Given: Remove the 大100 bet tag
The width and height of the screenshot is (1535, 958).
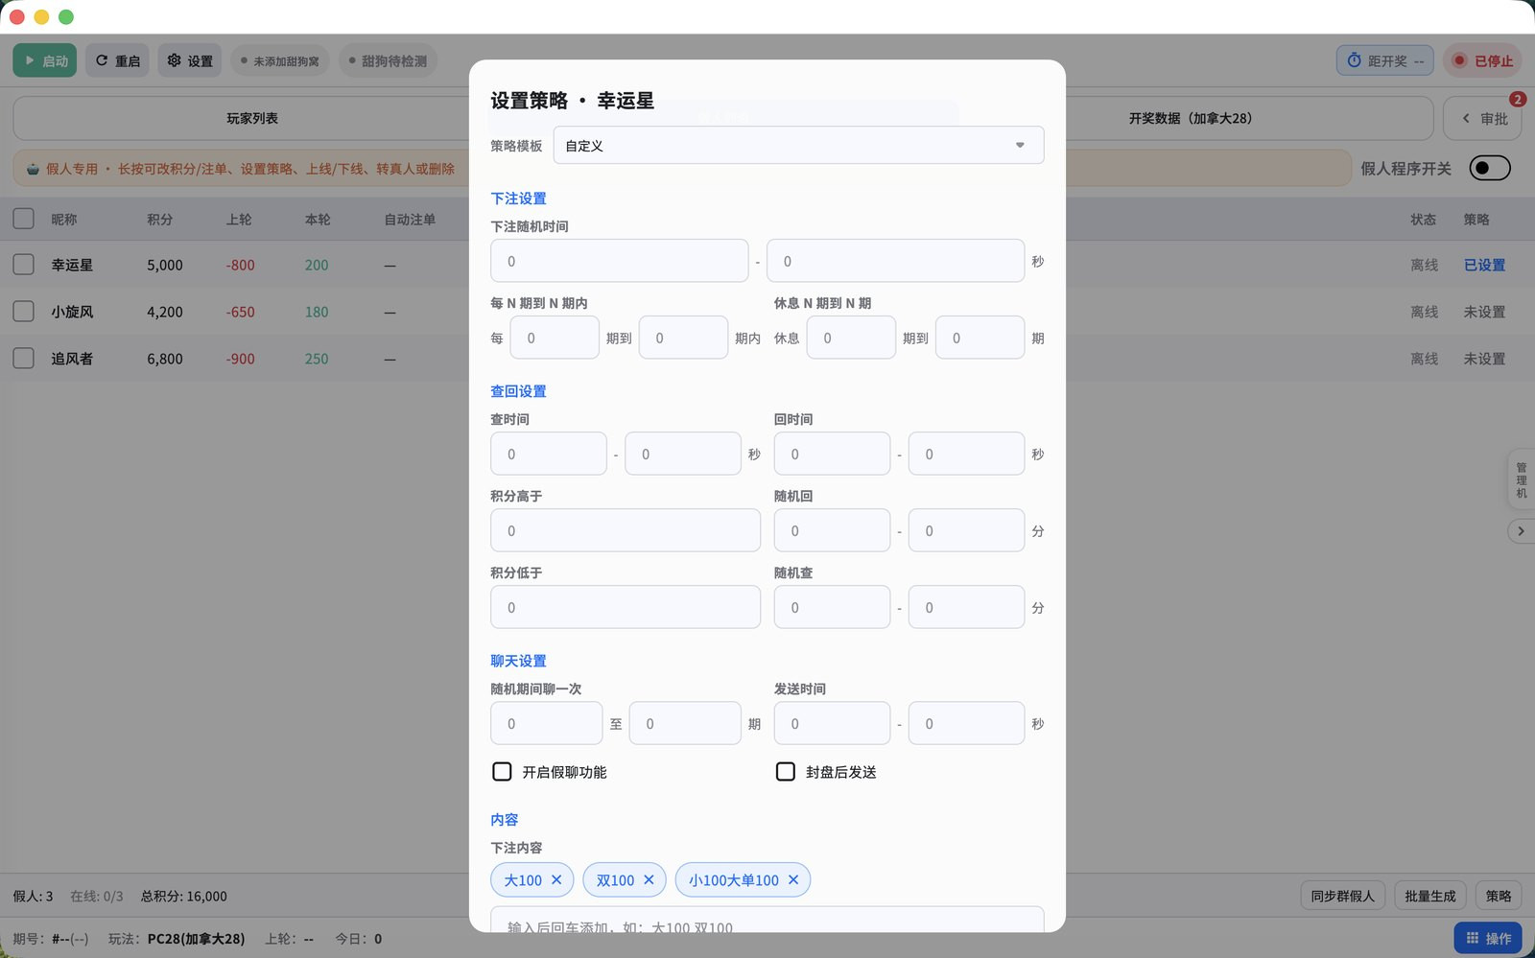Looking at the screenshot, I should click(x=556, y=879).
